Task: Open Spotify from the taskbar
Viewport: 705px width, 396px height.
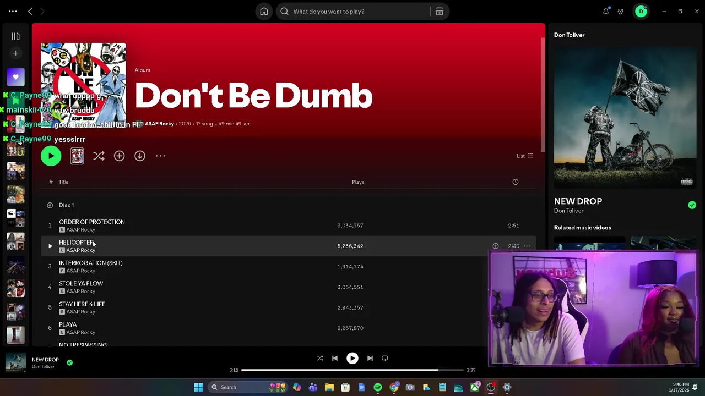Action: tap(378, 387)
